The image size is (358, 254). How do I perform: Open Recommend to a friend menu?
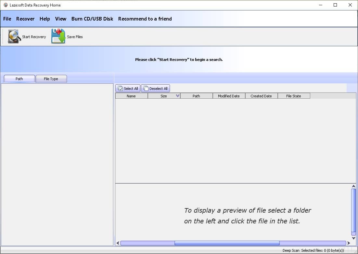(145, 19)
